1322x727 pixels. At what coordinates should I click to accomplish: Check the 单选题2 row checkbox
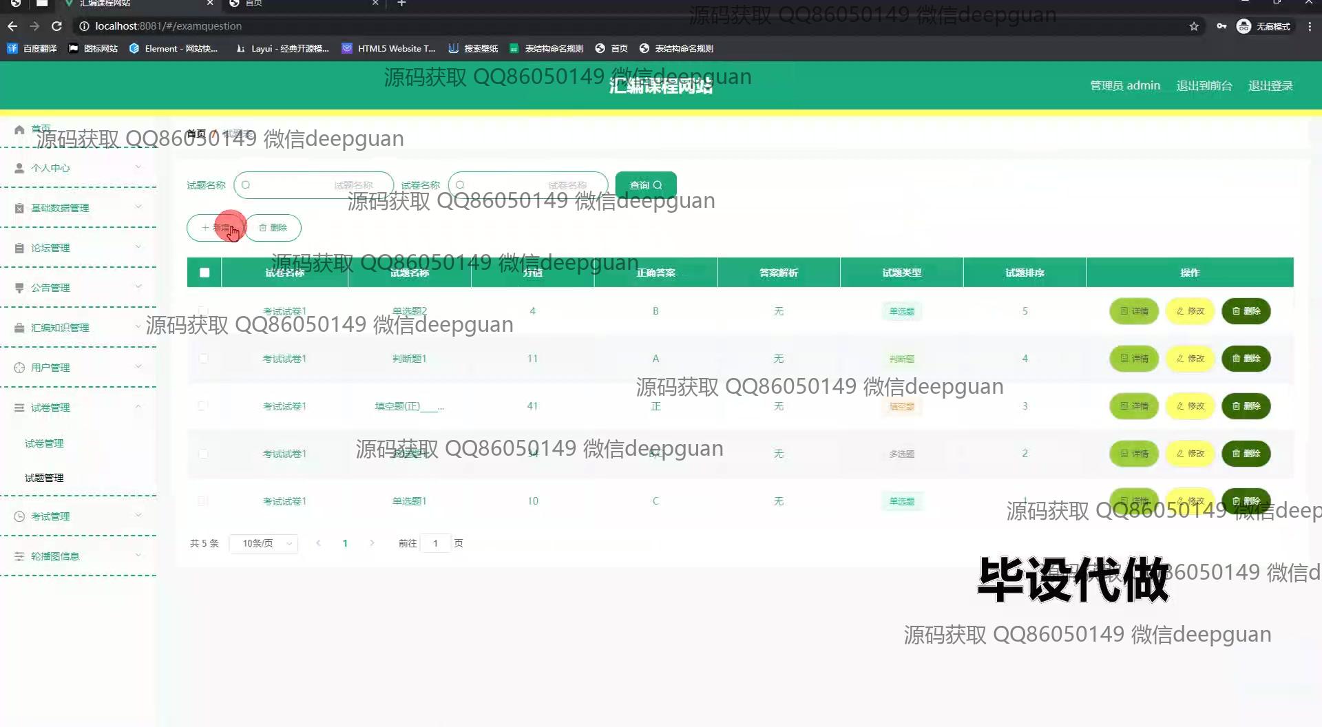coord(203,311)
